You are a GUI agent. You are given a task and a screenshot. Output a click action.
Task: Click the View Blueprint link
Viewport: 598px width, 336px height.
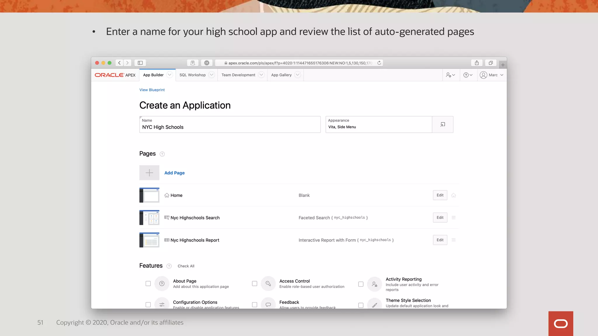point(152,90)
